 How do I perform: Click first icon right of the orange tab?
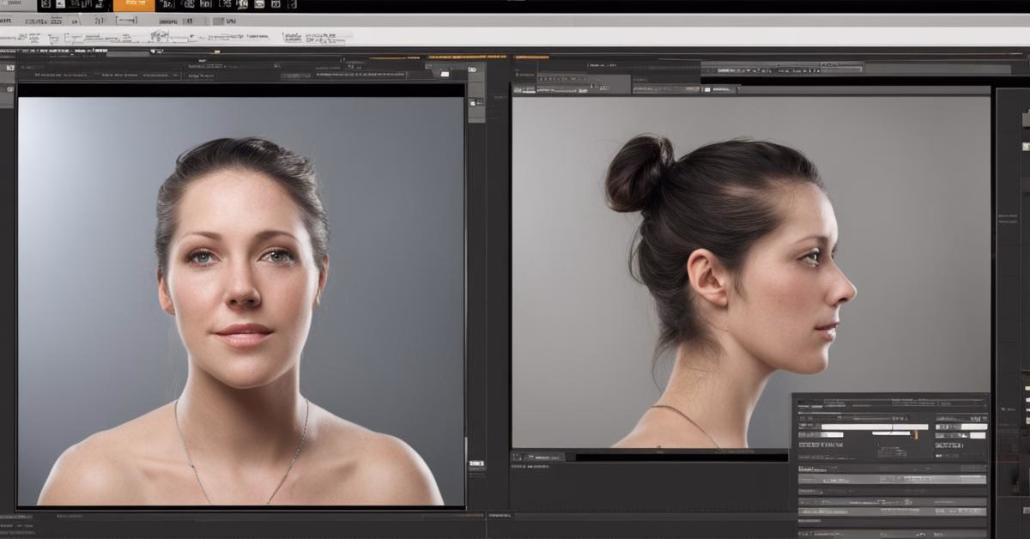click(166, 5)
